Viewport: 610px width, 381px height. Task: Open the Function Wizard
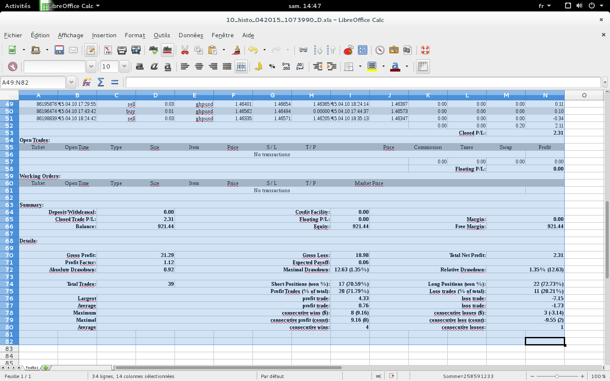click(87, 82)
